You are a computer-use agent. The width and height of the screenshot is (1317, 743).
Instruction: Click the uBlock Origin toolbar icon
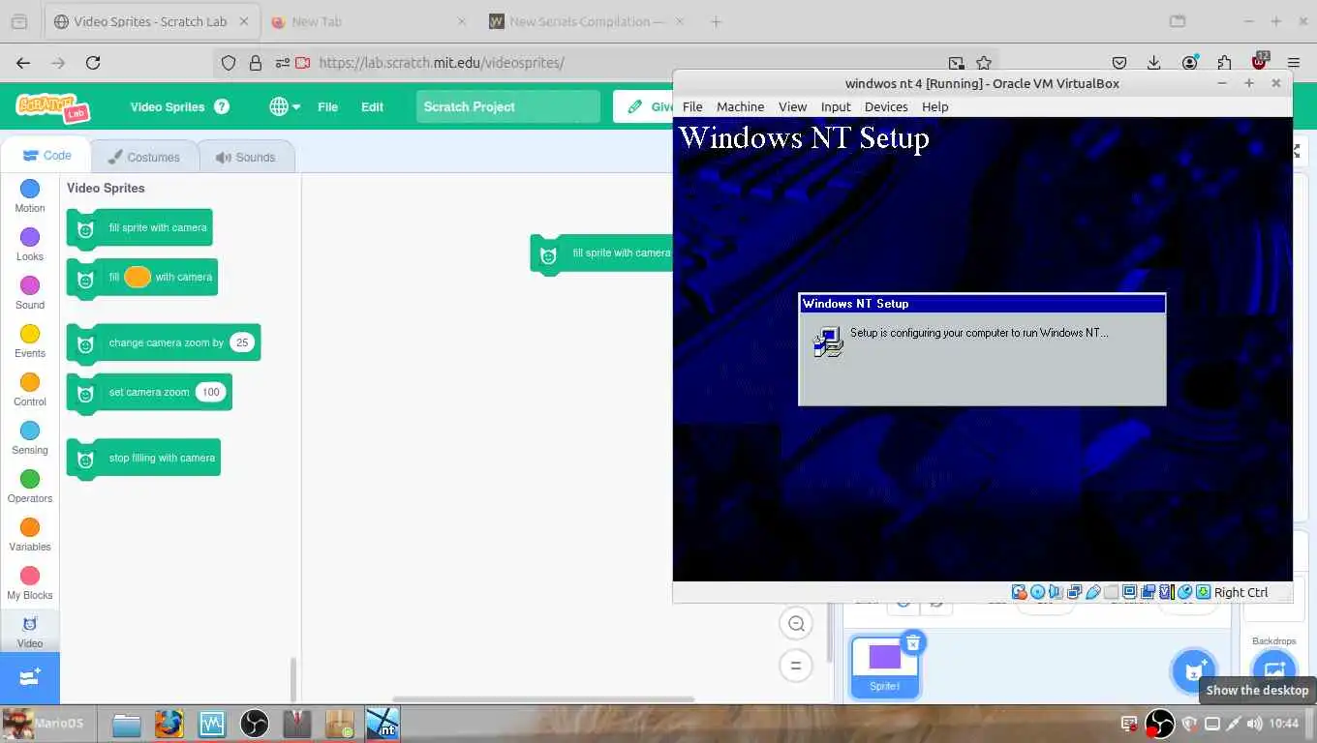1260,63
